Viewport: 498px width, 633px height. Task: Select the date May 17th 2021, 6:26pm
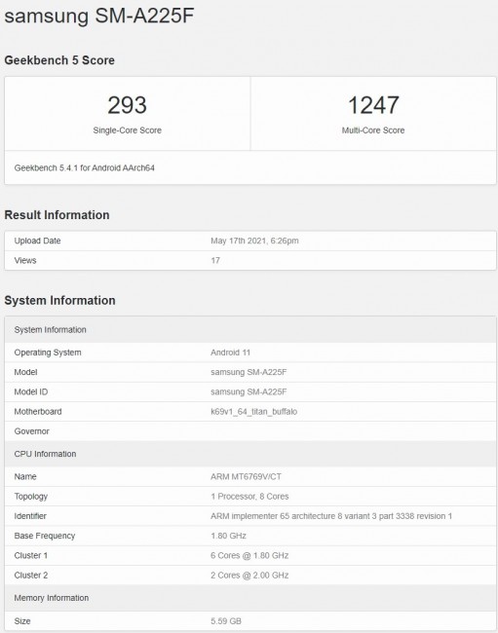tap(254, 241)
